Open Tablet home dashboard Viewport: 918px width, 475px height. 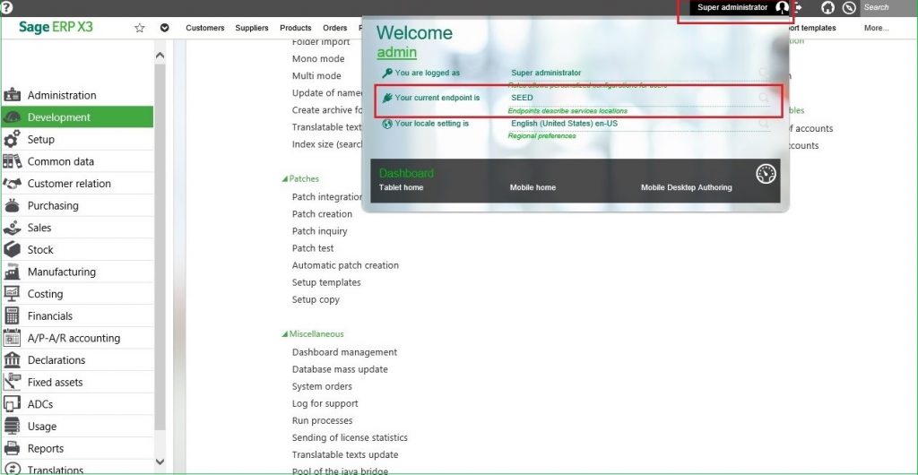point(401,188)
